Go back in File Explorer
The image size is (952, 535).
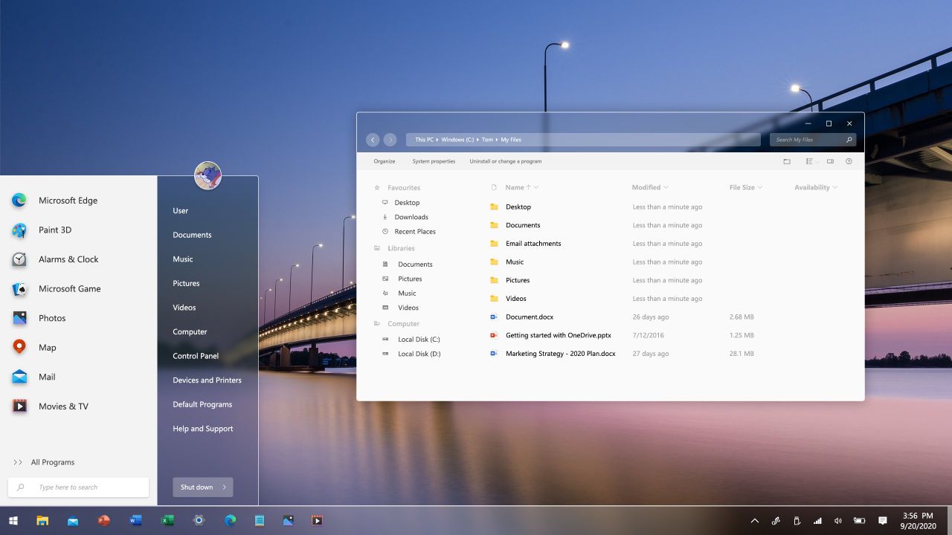click(373, 140)
